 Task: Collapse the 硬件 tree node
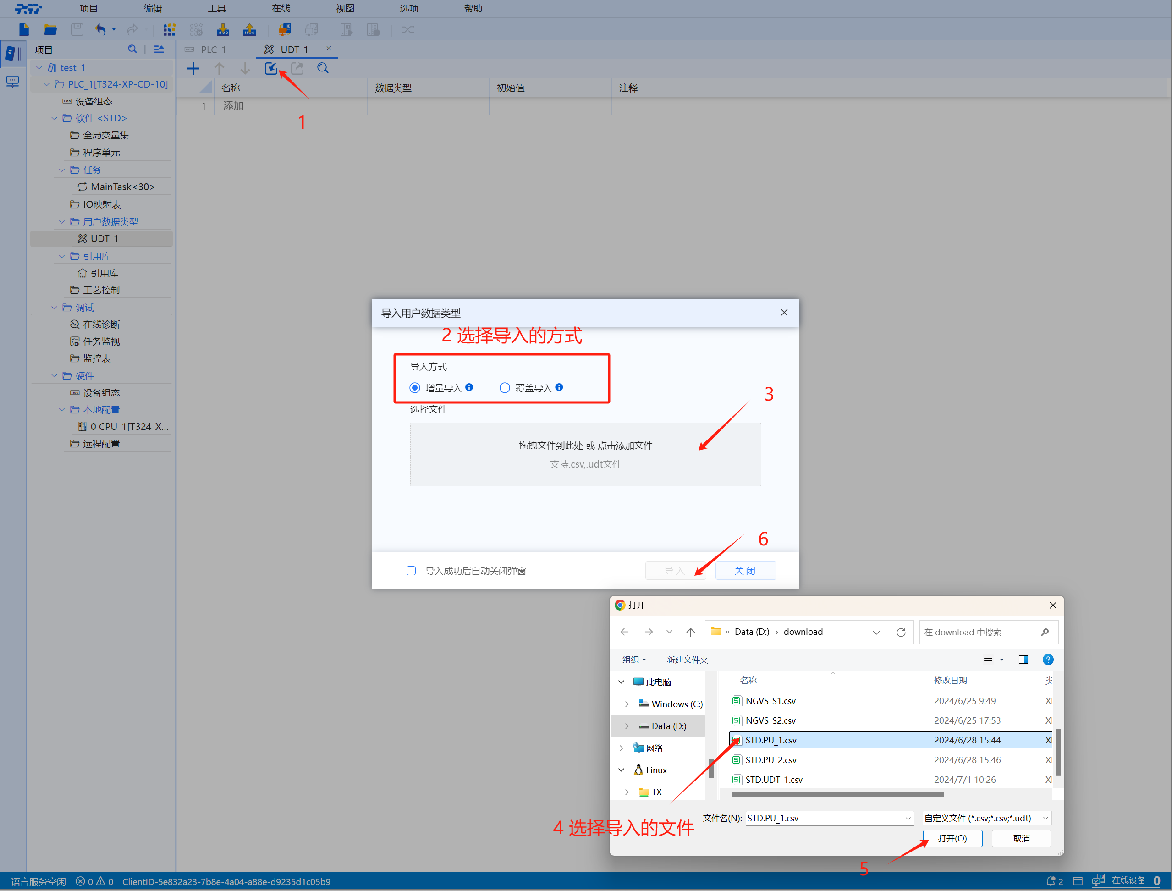(x=54, y=375)
